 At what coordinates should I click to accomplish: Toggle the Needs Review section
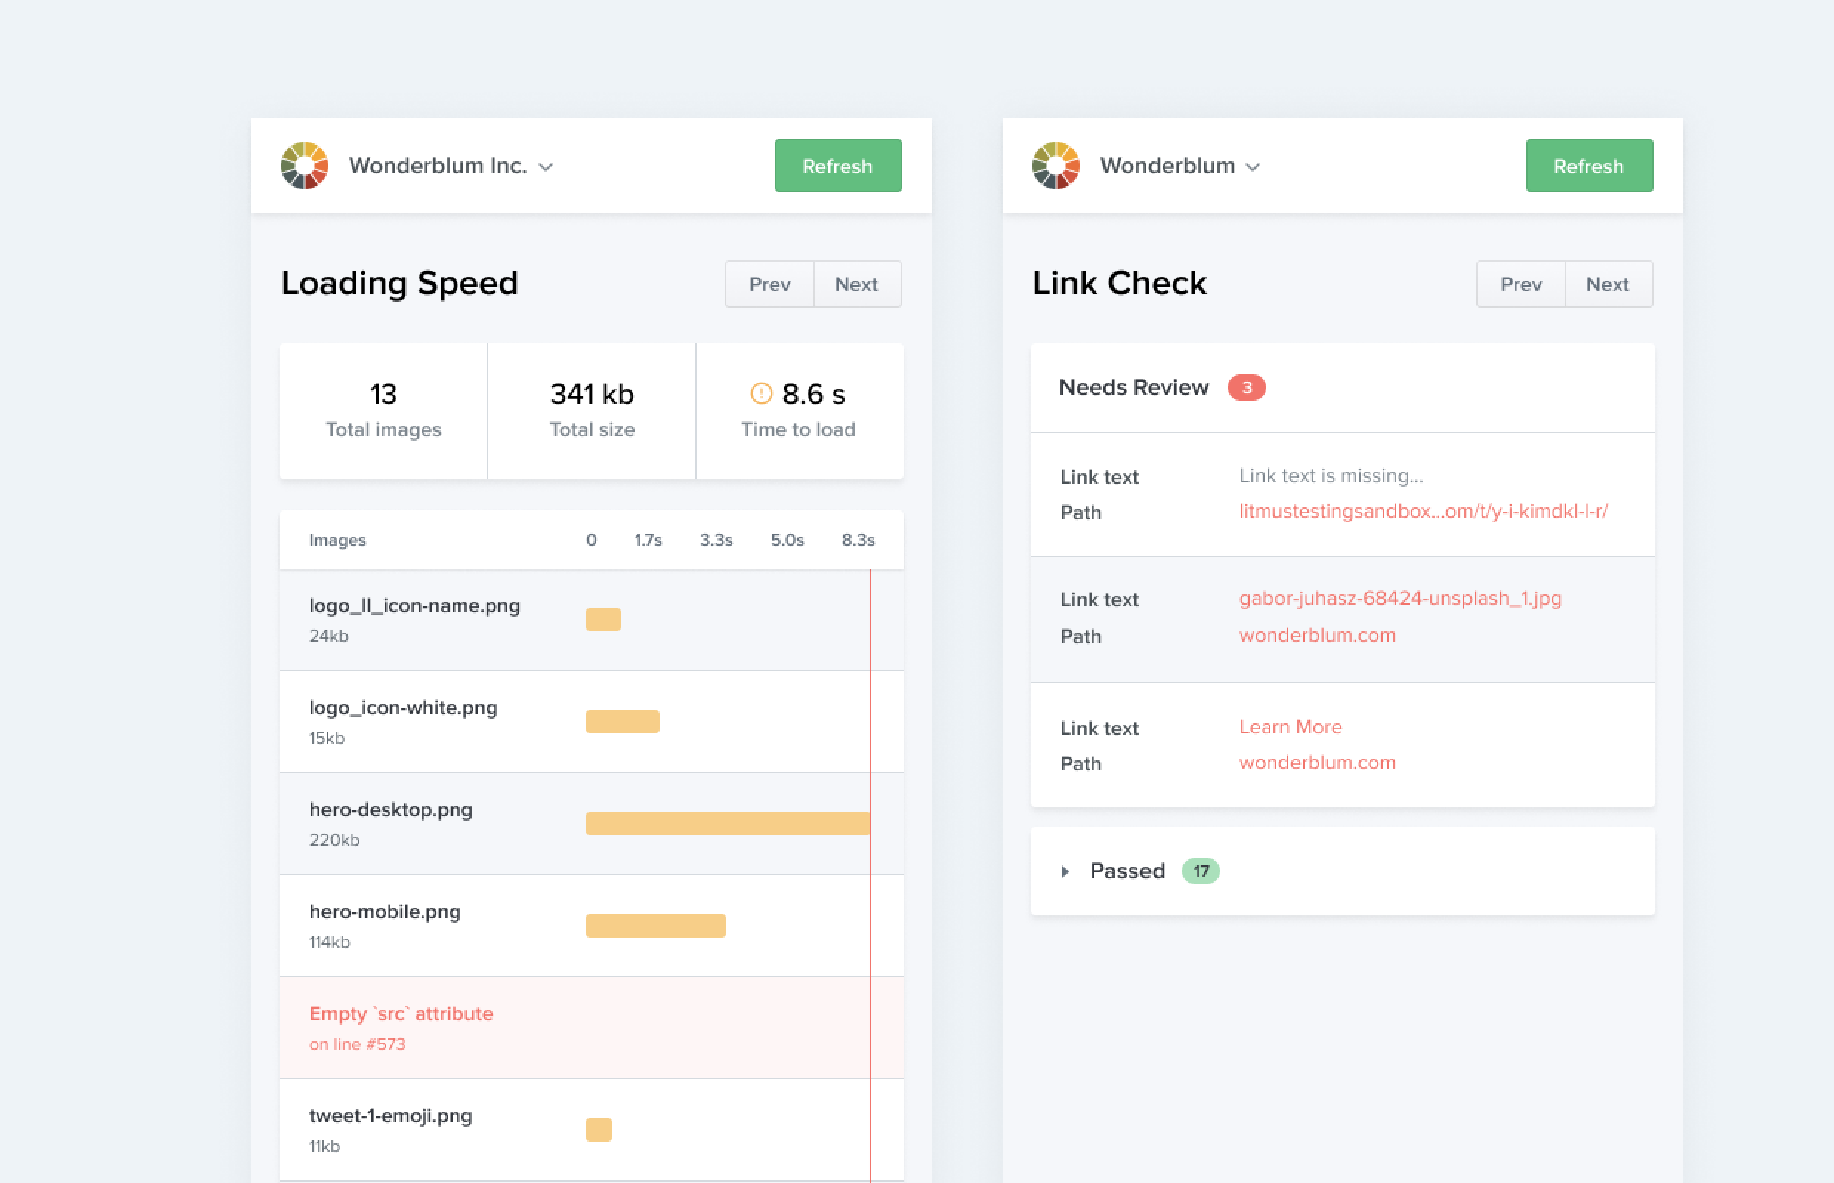[x=1133, y=387]
